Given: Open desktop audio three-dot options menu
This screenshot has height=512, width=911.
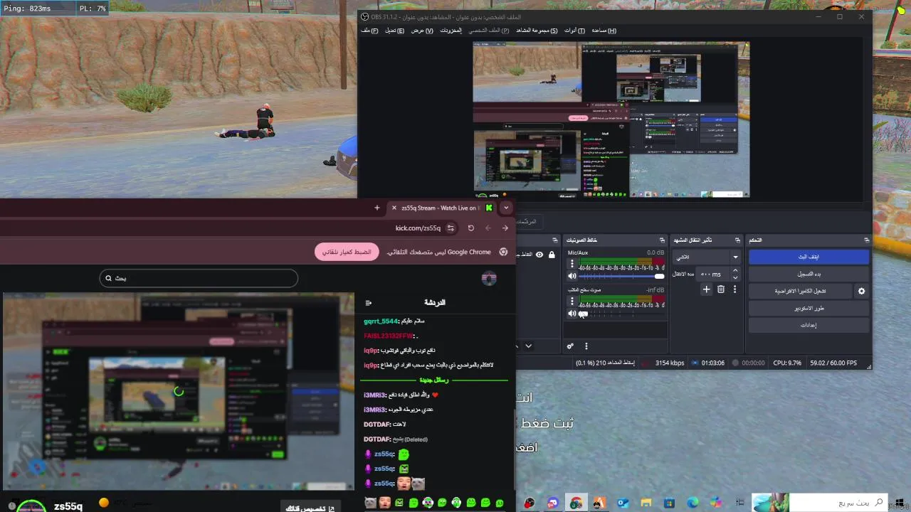Looking at the screenshot, I should point(572,301).
